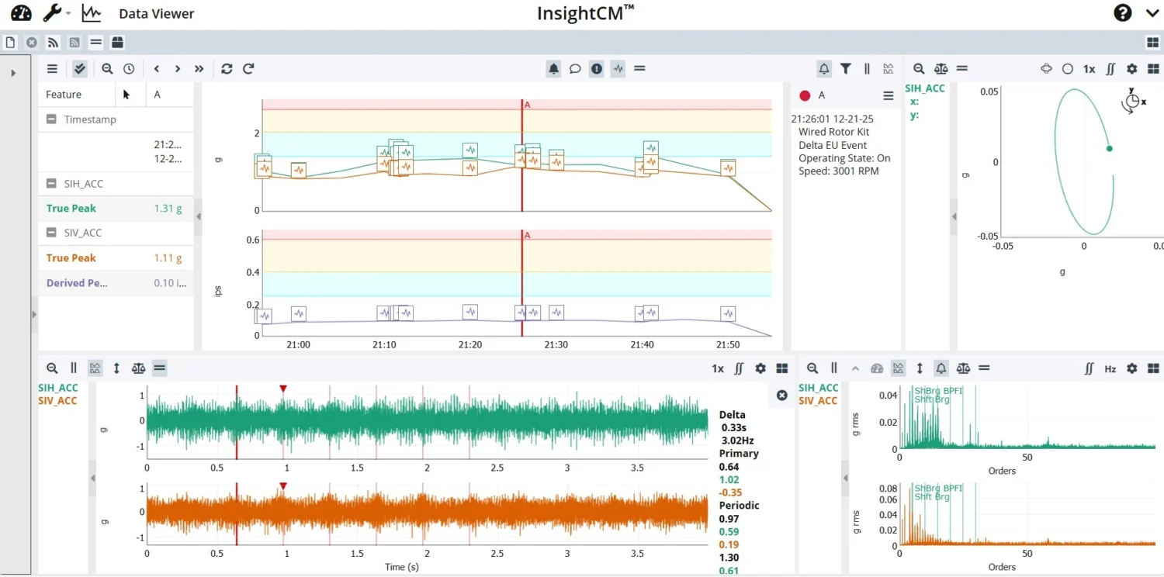Image resolution: width=1164 pixels, height=577 pixels.
Task: Click the Hz units button in spectrum toolbar
Action: (x=1110, y=369)
